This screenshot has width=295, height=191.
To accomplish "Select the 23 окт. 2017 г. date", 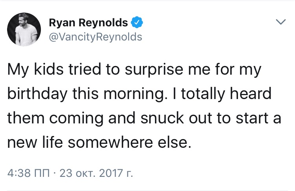I will [96, 173].
